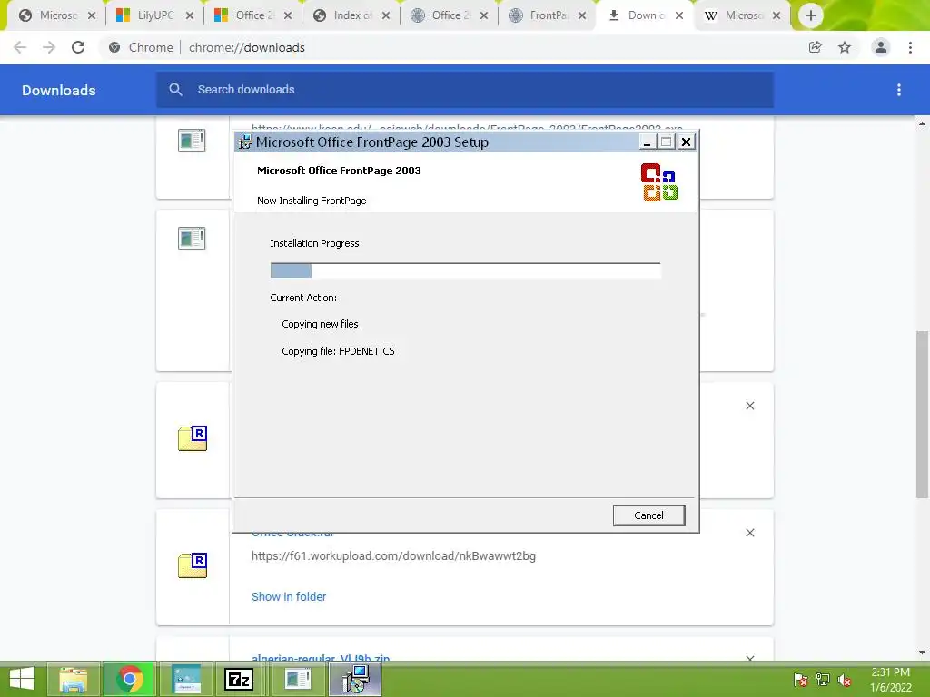
Task: Switch to the LilyUPC tab
Action: click(x=155, y=15)
